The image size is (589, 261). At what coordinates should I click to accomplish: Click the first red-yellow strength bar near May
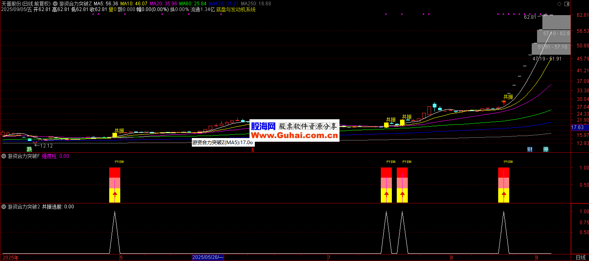pyautogui.click(x=115, y=185)
